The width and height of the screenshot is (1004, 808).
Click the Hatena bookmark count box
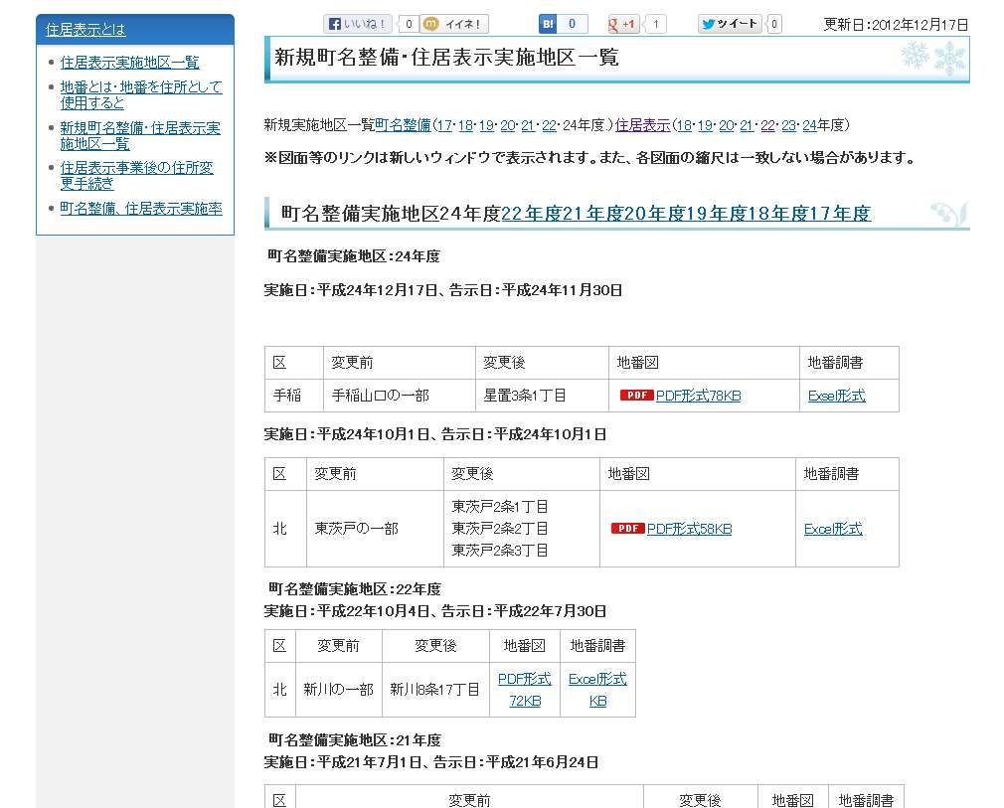(x=572, y=24)
